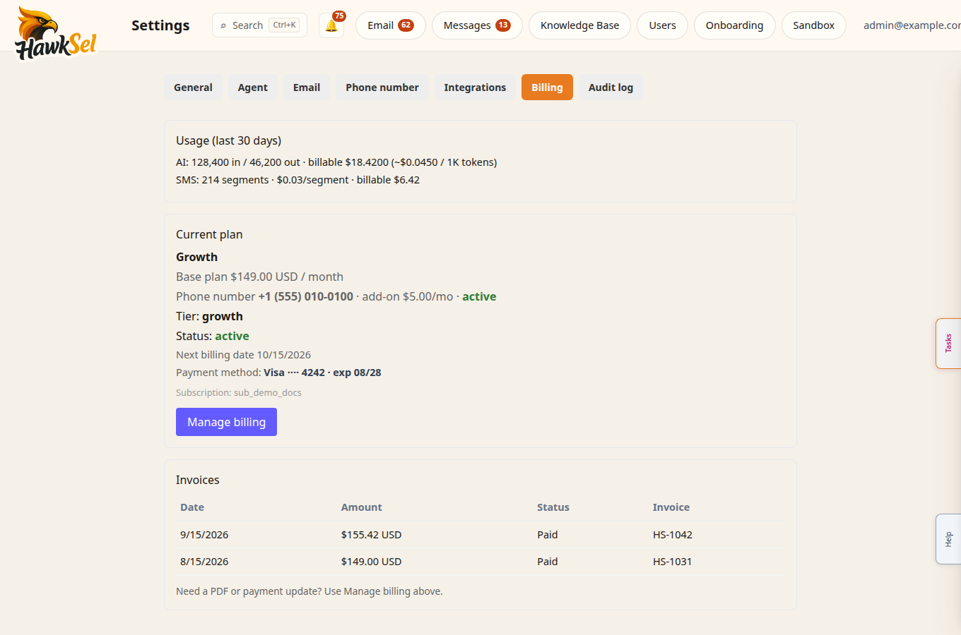The height and width of the screenshot is (635, 961).
Task: Click the Base plan $149.00 USD line
Action: click(259, 277)
